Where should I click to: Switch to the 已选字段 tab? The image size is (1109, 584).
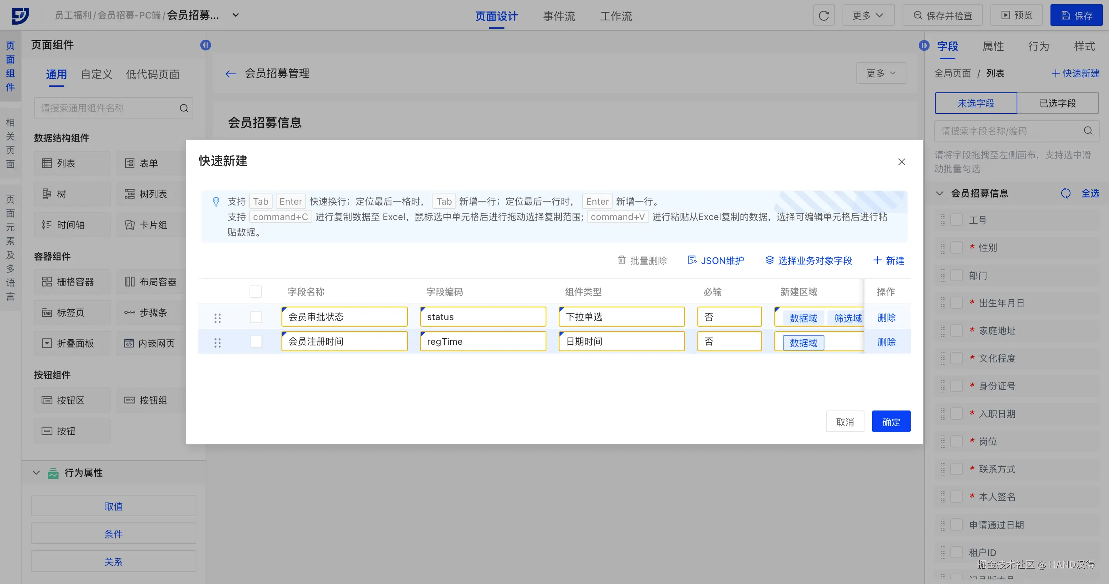(1057, 103)
